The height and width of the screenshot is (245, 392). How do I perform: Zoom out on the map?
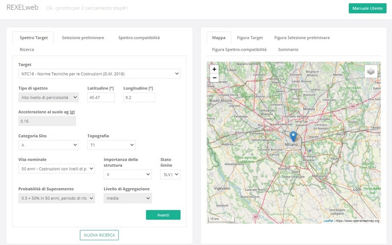214,78
